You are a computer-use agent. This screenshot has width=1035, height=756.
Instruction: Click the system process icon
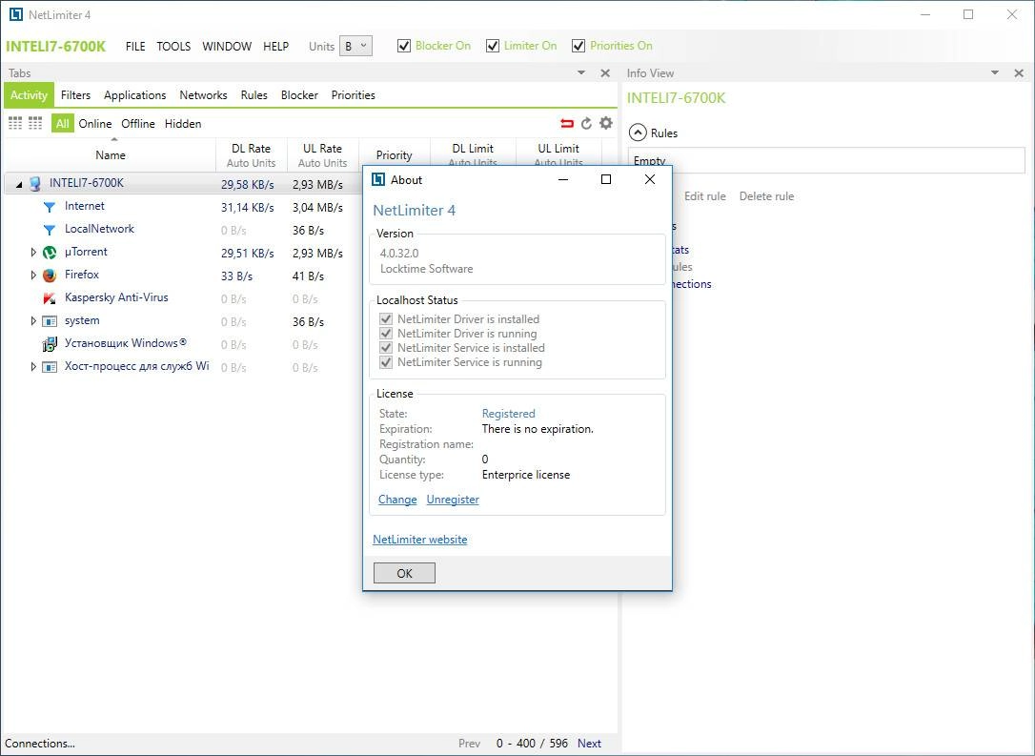[x=50, y=321]
